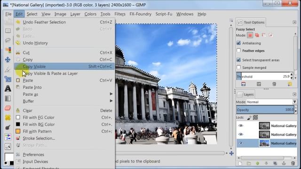Select the Scale tool with blue squares
This screenshot has width=301, height=169.
click(8, 79)
